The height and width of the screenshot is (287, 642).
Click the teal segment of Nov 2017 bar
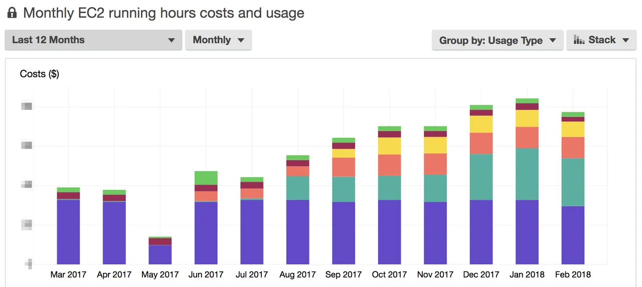tap(435, 189)
